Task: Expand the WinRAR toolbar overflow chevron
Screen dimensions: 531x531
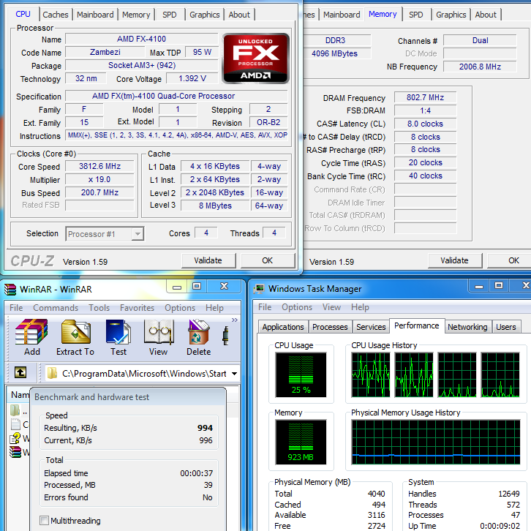Action: pos(234,320)
